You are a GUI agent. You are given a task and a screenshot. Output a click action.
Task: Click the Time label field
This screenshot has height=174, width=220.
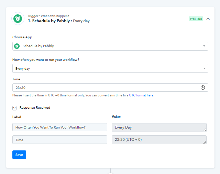pyautogui.click(x=60, y=140)
